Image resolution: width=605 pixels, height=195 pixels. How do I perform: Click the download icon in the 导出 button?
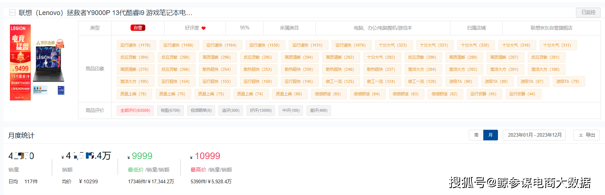581,135
